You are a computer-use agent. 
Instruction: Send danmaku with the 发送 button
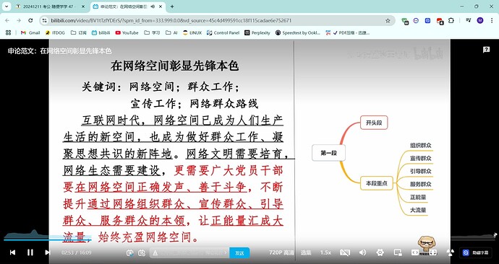tap(239, 253)
